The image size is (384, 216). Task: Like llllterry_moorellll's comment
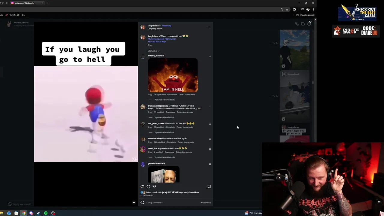coord(210,56)
